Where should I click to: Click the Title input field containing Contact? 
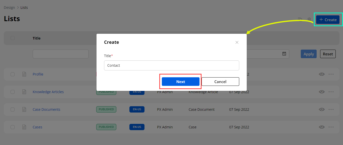tap(171, 65)
